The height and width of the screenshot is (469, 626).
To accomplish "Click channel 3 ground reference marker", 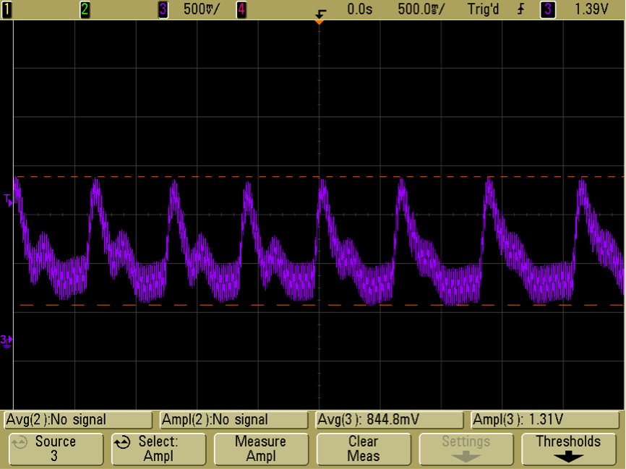I will coord(7,341).
